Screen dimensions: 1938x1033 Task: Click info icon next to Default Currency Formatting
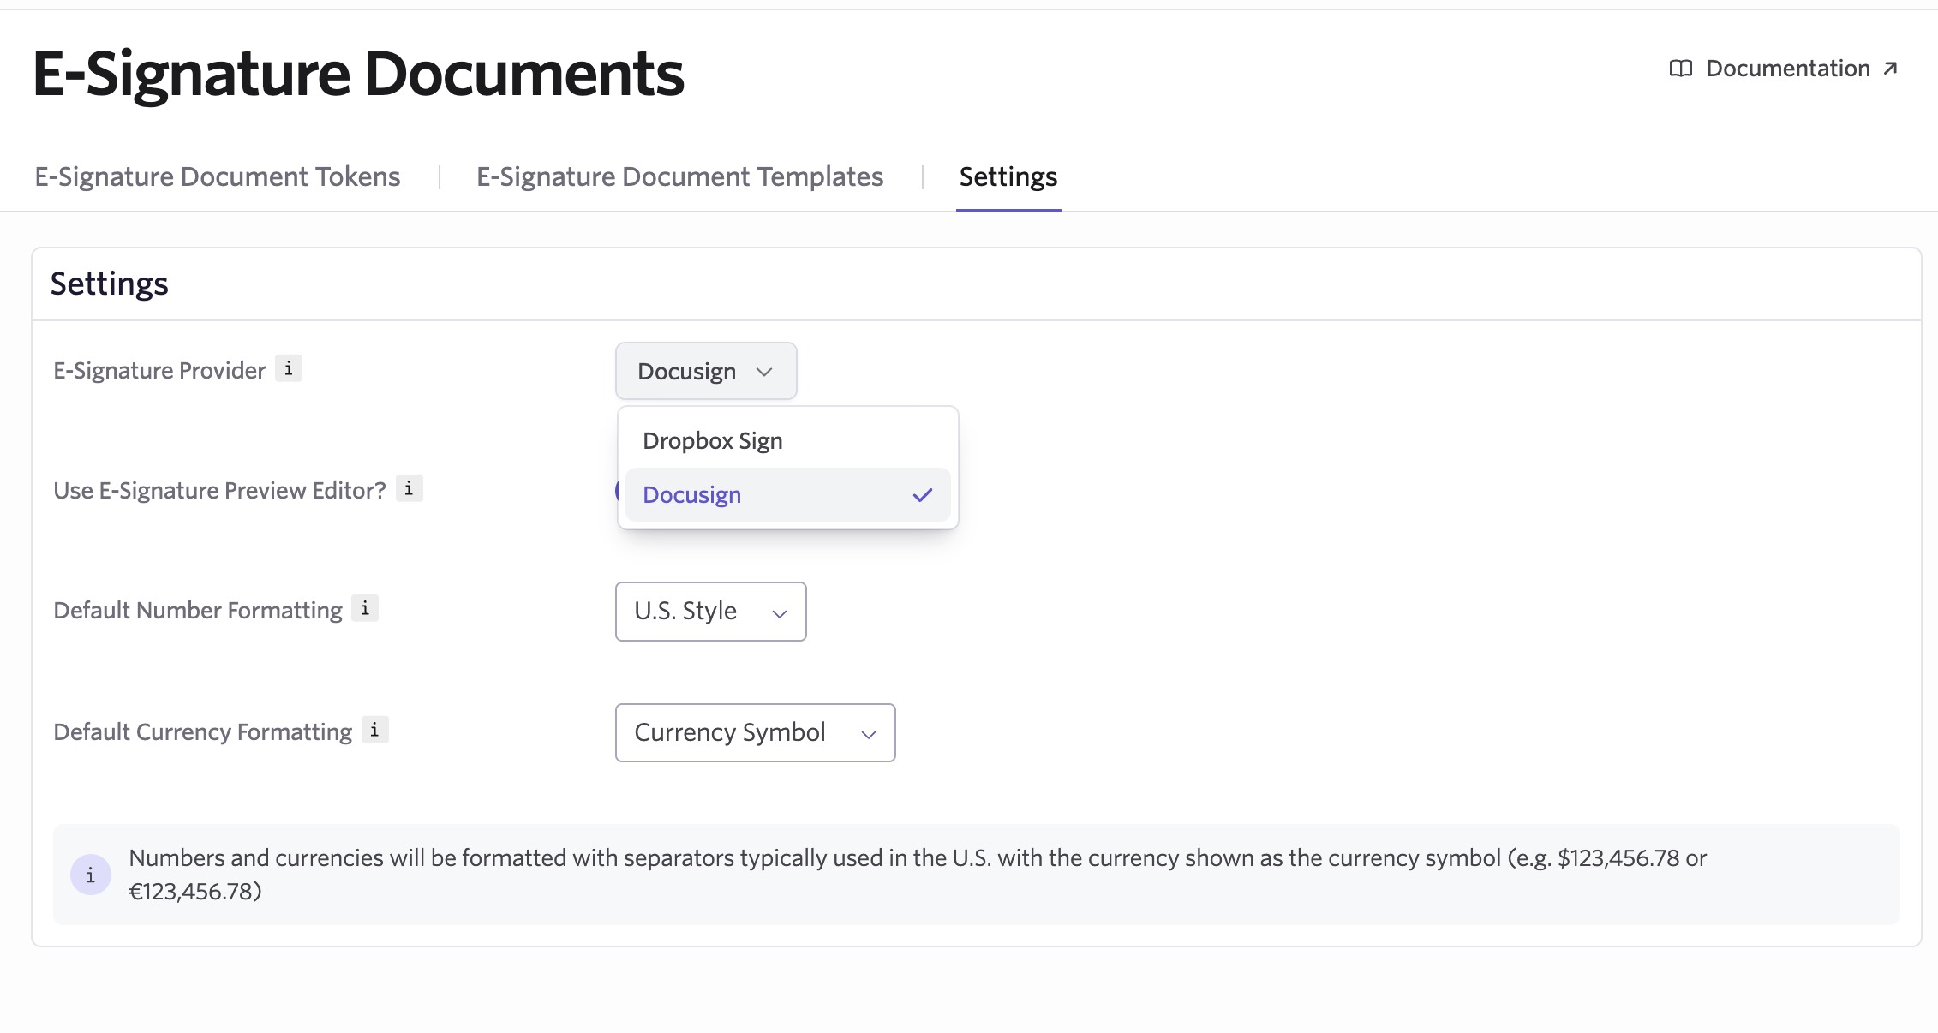coord(374,731)
